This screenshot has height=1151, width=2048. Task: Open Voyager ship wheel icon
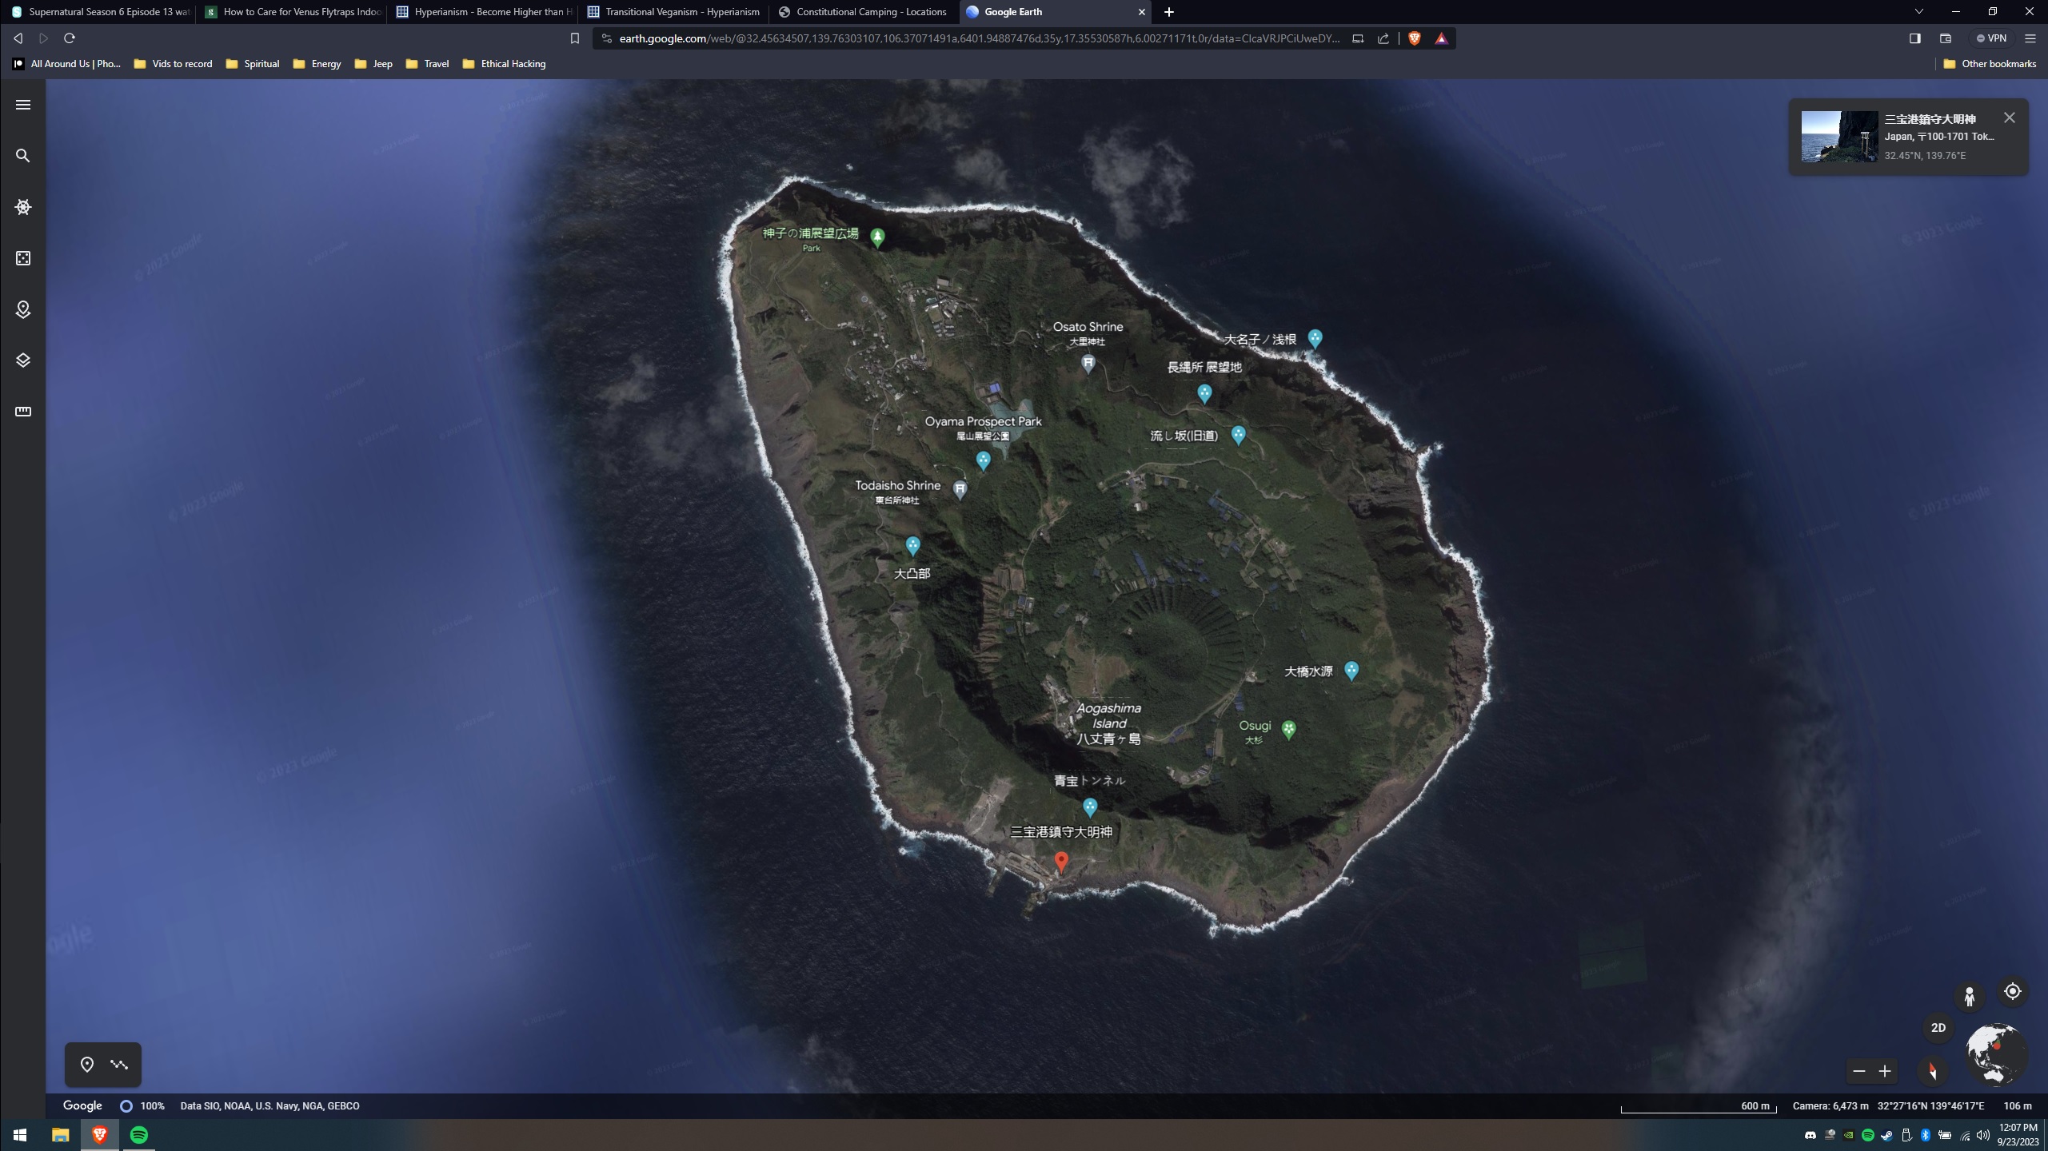(x=23, y=207)
